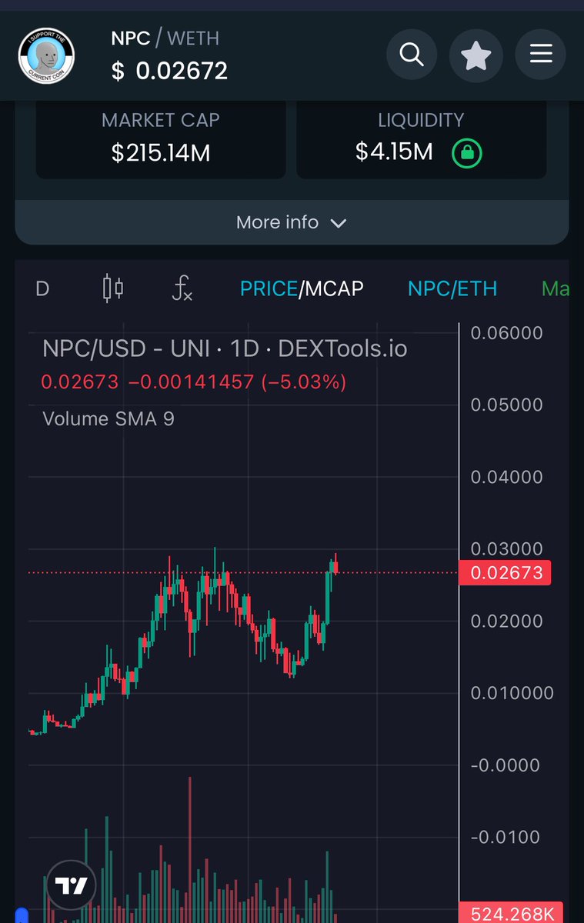Click the $4.15M liquidity value

[x=394, y=152]
